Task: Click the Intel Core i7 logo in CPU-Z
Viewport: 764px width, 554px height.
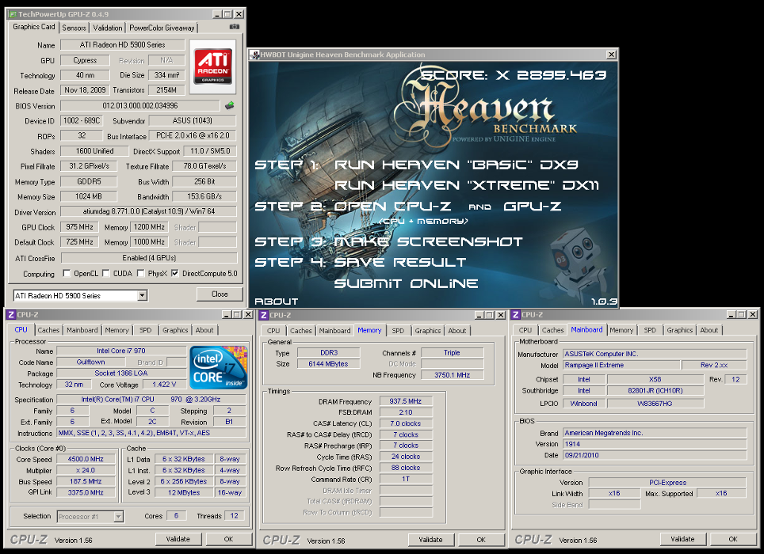Action: tap(218, 366)
